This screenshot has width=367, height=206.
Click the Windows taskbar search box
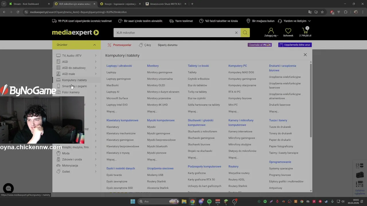point(159,201)
